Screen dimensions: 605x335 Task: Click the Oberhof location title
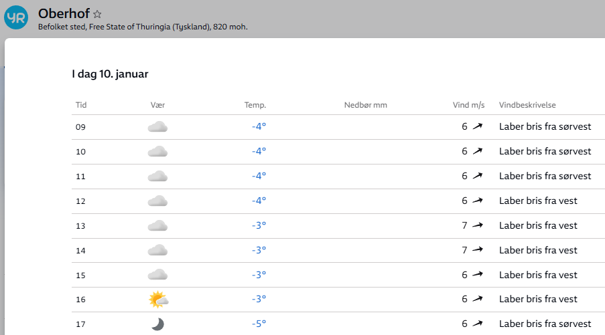click(64, 13)
